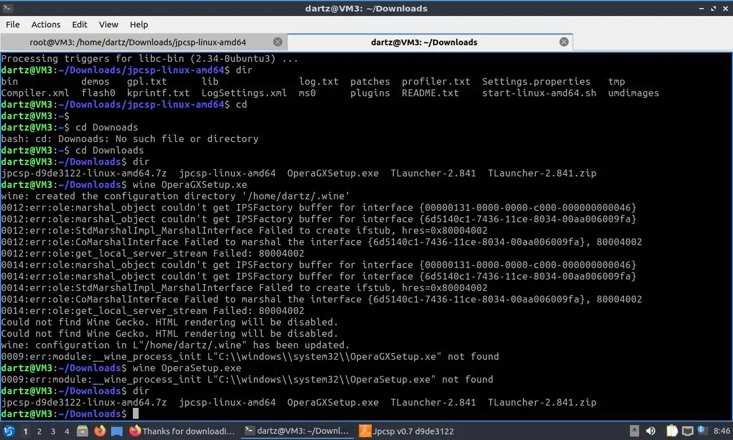
Task: Click 'gpl.txt' in the dir listing
Action: click(147, 81)
